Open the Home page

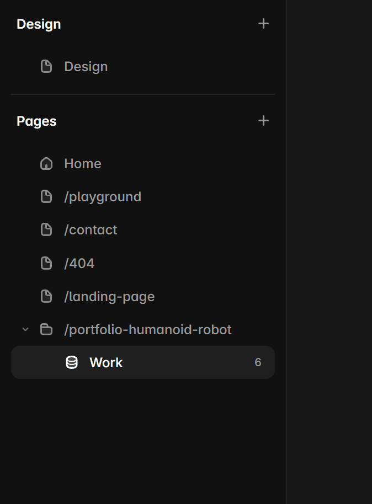[x=83, y=164]
